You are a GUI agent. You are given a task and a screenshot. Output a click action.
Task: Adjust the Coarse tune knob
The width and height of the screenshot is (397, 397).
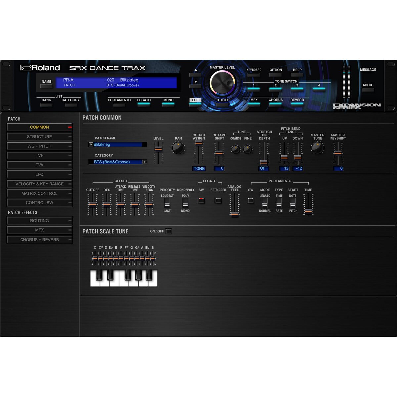(x=235, y=150)
